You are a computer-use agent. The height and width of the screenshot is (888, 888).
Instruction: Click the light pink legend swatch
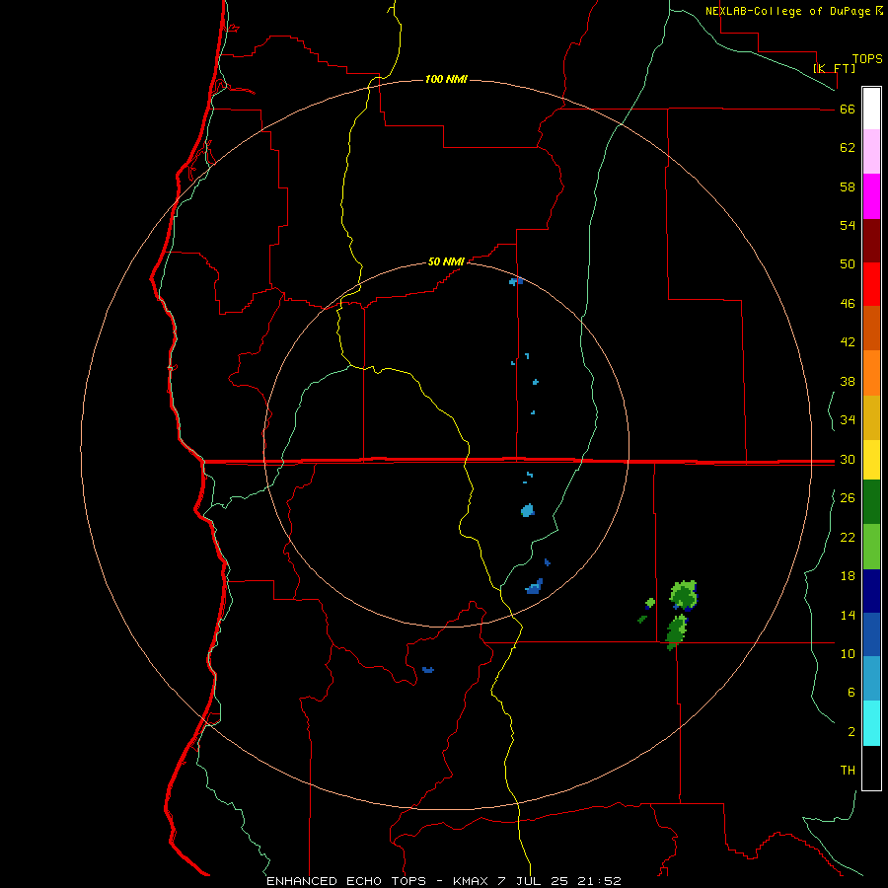871,151
